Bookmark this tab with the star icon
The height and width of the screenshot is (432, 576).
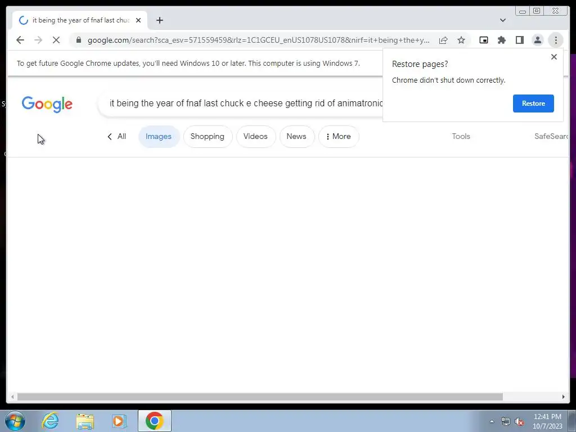461,40
